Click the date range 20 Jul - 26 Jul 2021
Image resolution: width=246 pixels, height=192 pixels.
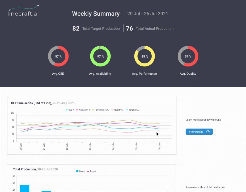tap(147, 14)
